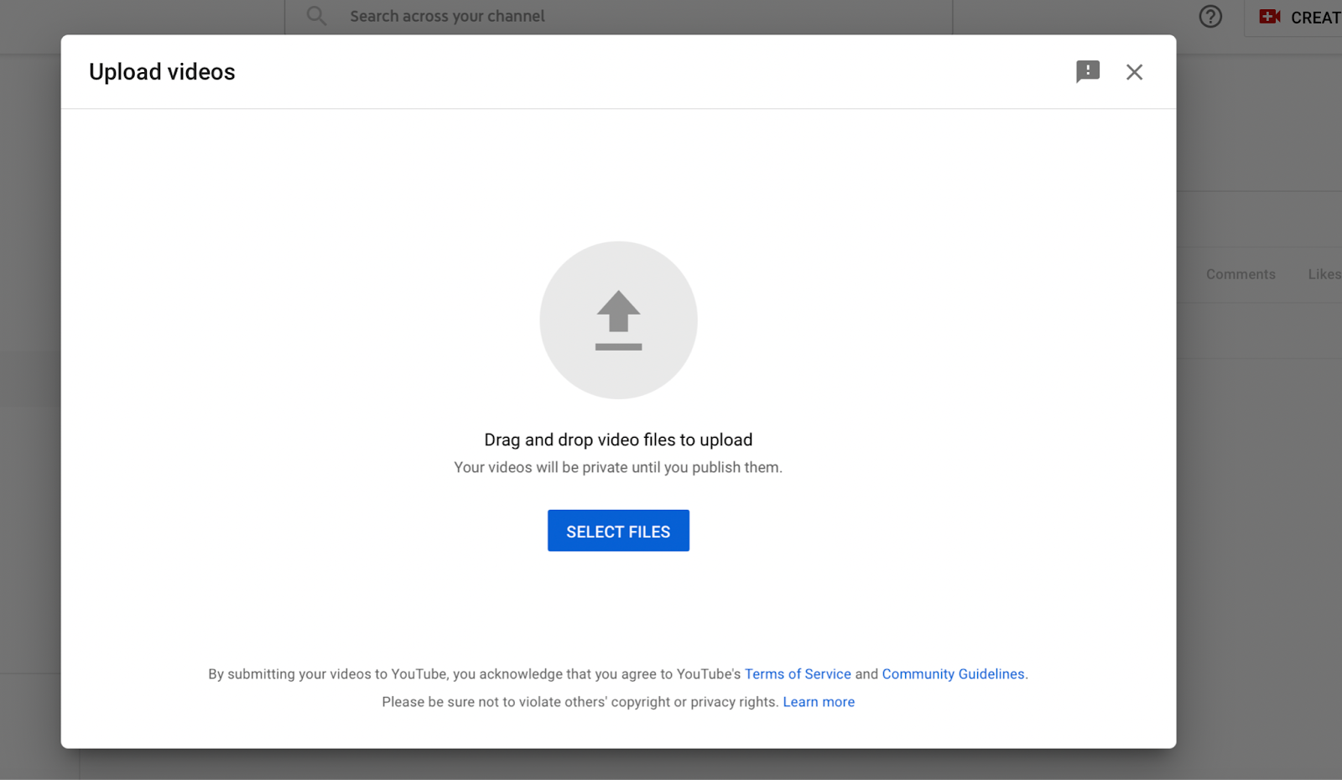Open the Community Guidelines link
This screenshot has height=780, width=1342.
(953, 674)
